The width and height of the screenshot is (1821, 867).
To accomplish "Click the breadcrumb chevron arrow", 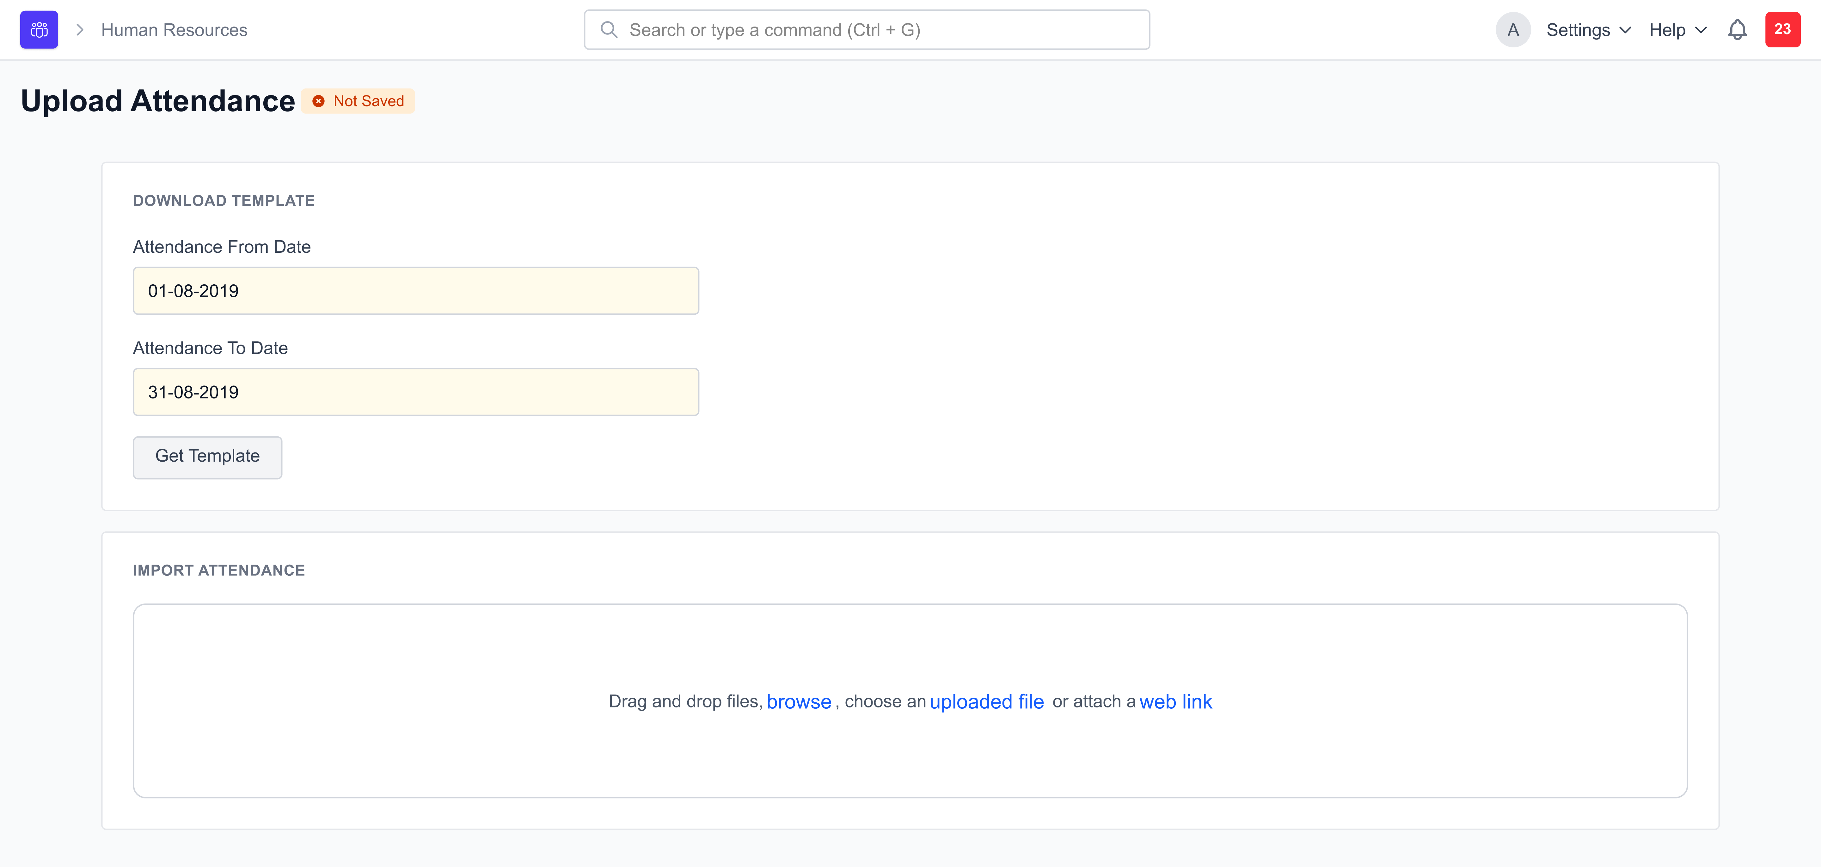I will 80,29.
